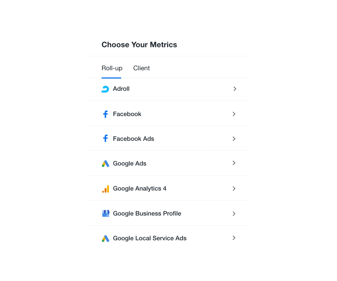Image resolution: width=337 pixels, height=281 pixels.
Task: Expand the Google Business Profile row chevron
Action: [234, 214]
